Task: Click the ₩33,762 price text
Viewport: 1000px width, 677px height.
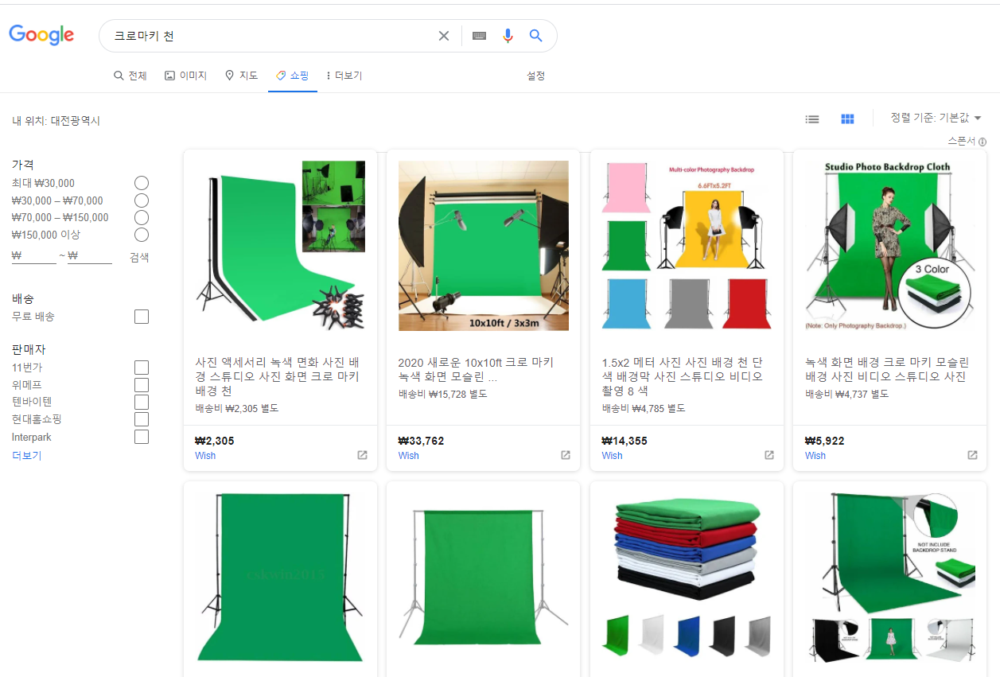Action: pos(421,441)
